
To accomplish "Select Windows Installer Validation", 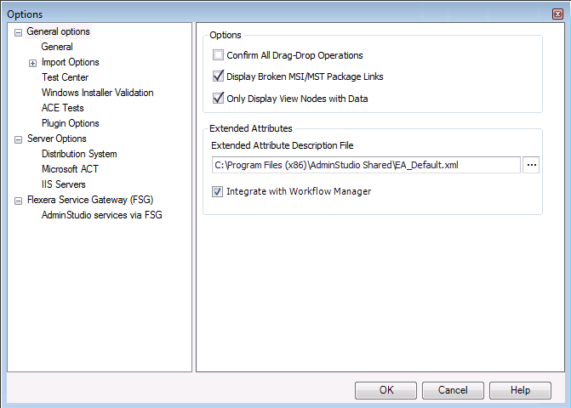I will point(97,93).
